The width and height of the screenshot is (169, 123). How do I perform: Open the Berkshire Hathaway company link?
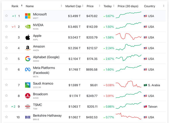pyautogui.click(x=47, y=116)
